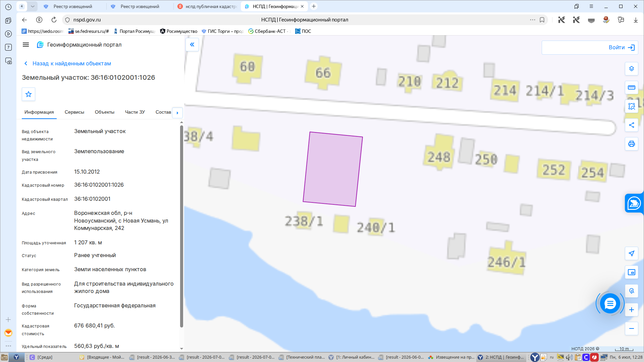Click the Войти login button

590,48
